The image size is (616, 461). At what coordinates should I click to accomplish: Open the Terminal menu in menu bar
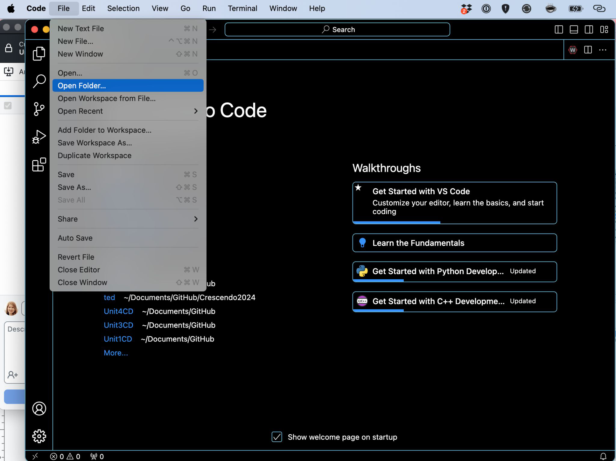click(x=242, y=8)
